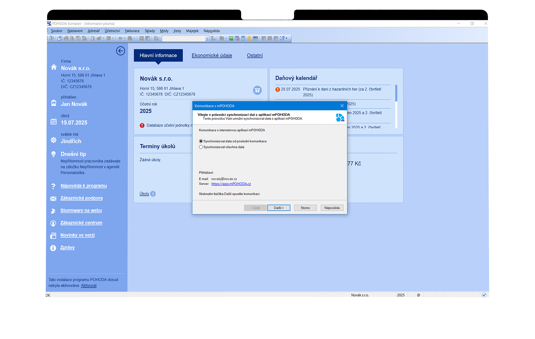The image size is (535, 339).
Task: Open print preview from the toolbar
Action: pos(72,38)
